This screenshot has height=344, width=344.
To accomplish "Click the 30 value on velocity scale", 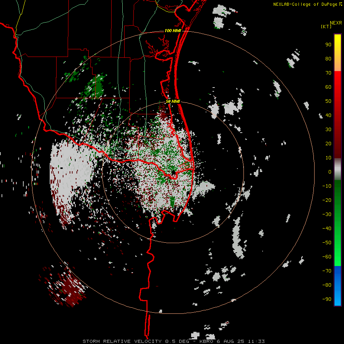I will click(x=328, y=130).
